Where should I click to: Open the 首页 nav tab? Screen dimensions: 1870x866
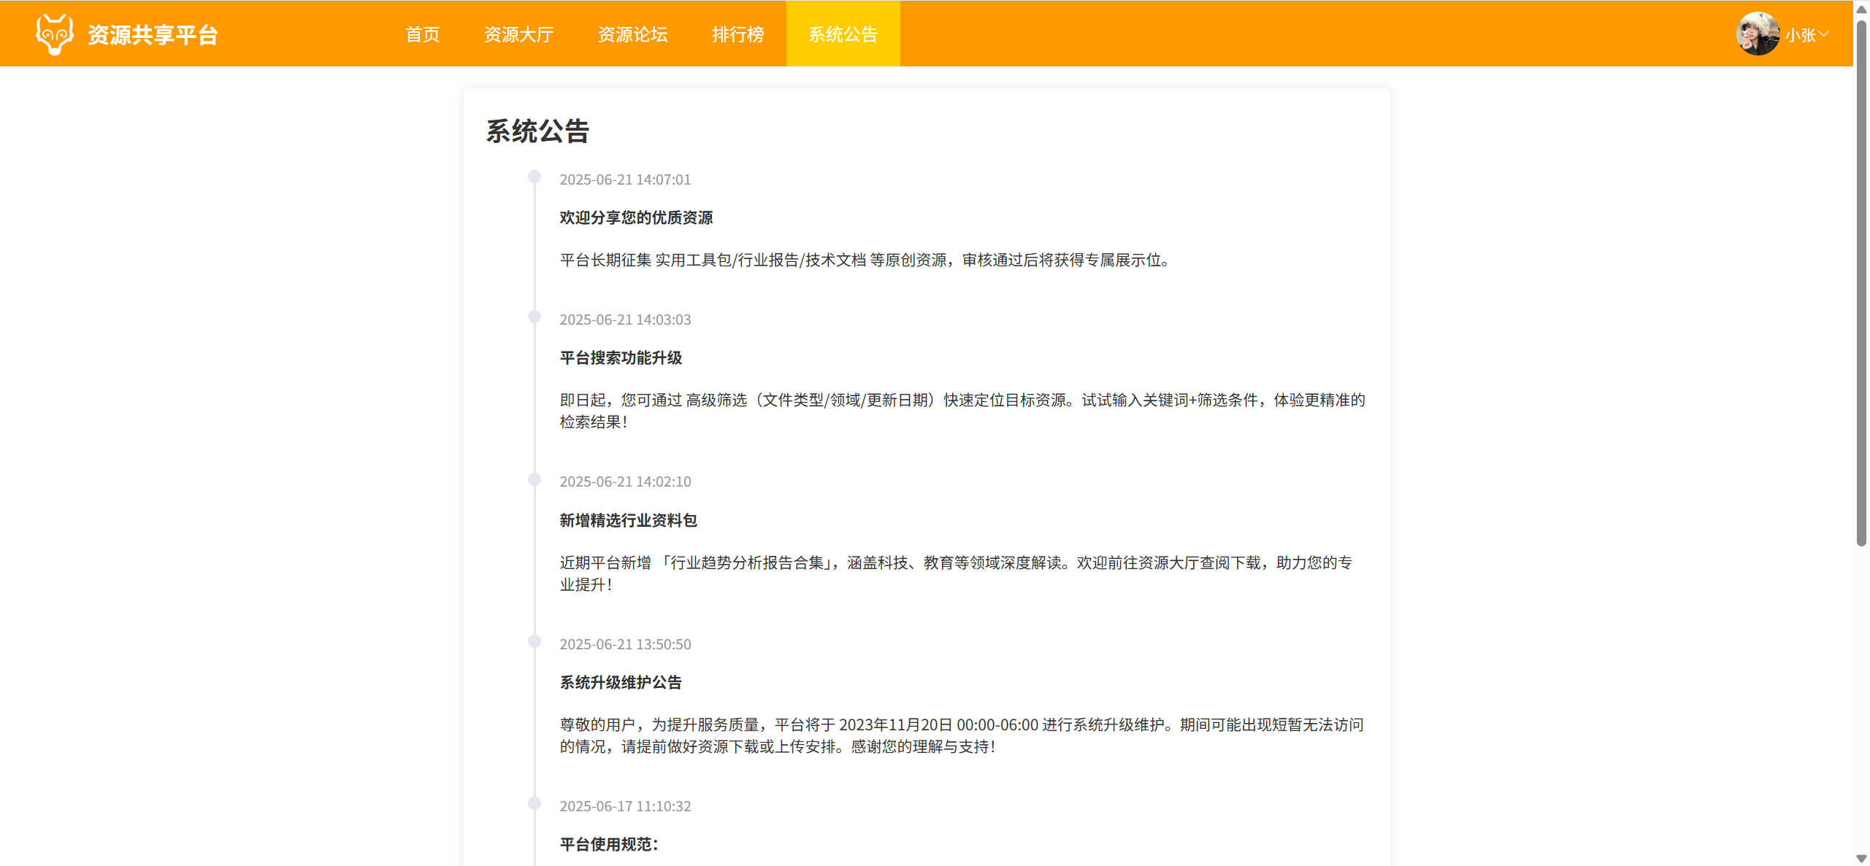click(422, 34)
